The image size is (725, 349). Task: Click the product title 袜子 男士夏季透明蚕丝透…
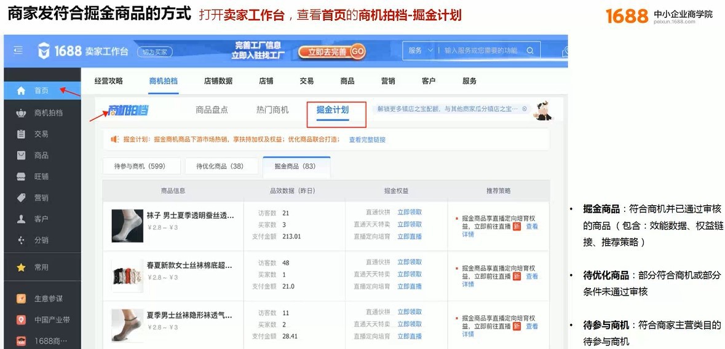pos(190,216)
